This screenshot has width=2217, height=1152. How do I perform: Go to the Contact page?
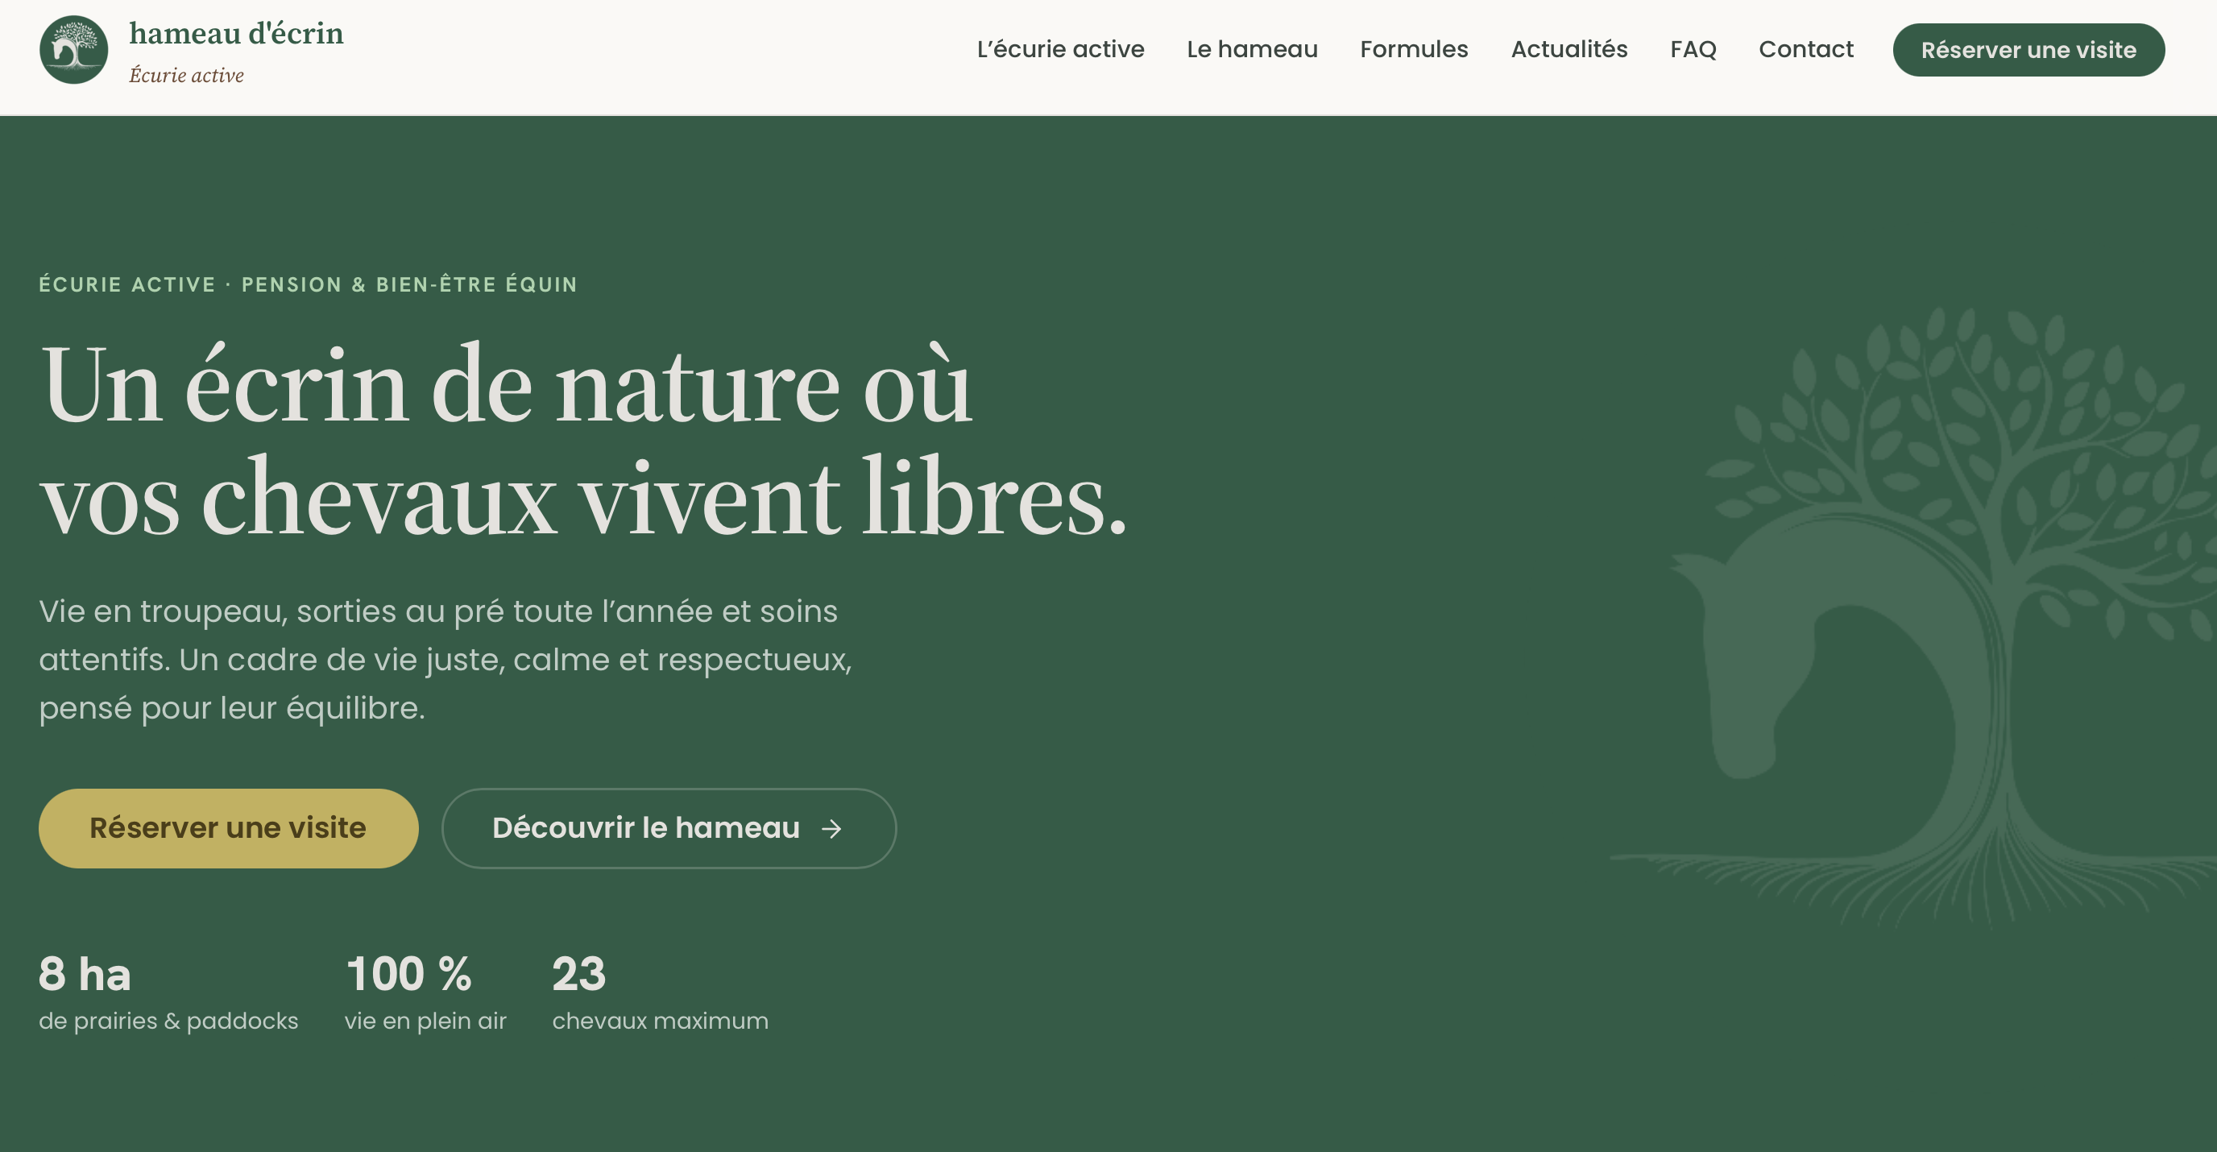[x=1805, y=49]
